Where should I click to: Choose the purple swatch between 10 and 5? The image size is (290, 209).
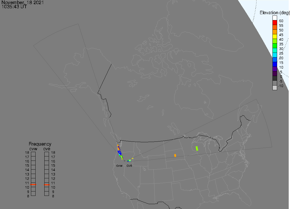tap(275, 69)
